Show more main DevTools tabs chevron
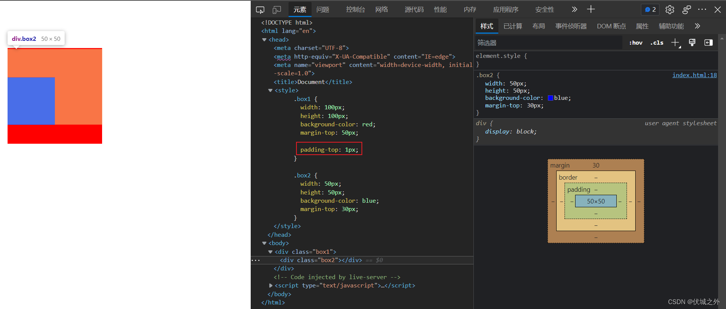The image size is (726, 309). point(574,10)
